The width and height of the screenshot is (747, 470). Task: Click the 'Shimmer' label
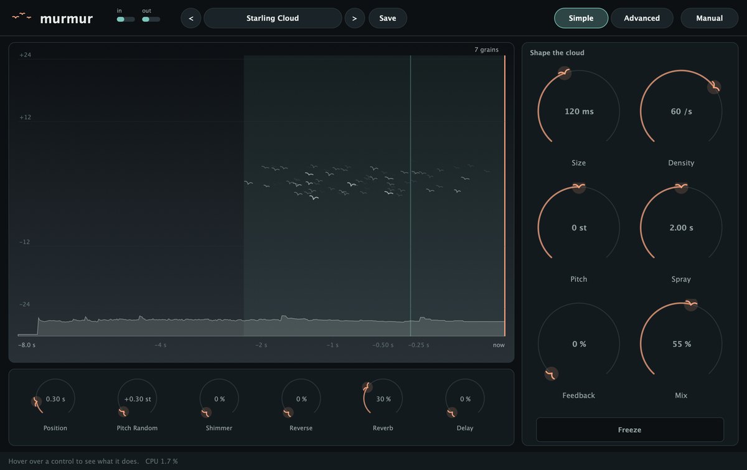(219, 428)
